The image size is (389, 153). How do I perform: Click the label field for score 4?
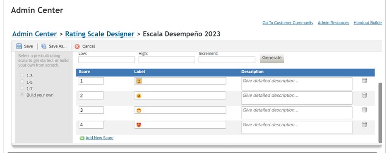[180, 125]
